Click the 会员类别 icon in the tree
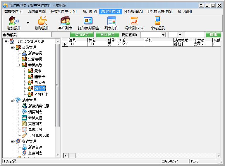The image size is (225, 166). point(24,65)
